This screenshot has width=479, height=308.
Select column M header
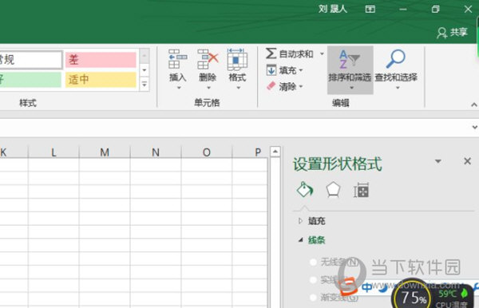(105, 152)
